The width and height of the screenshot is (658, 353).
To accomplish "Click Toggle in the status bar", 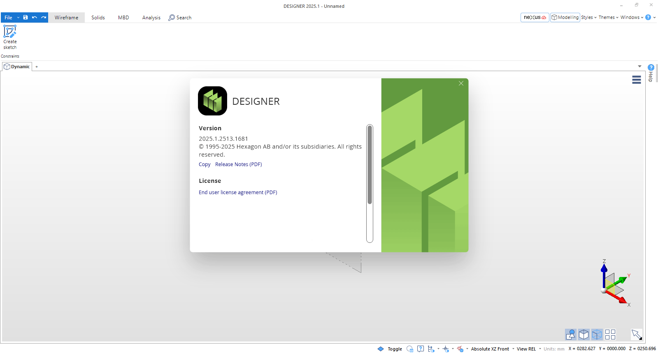I will pos(395,349).
